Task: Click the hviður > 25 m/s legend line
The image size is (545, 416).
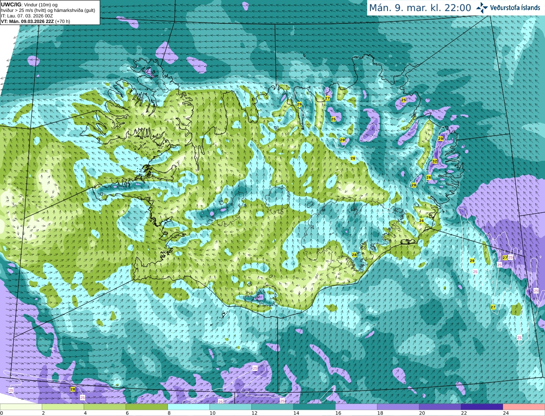Action: coord(48,10)
